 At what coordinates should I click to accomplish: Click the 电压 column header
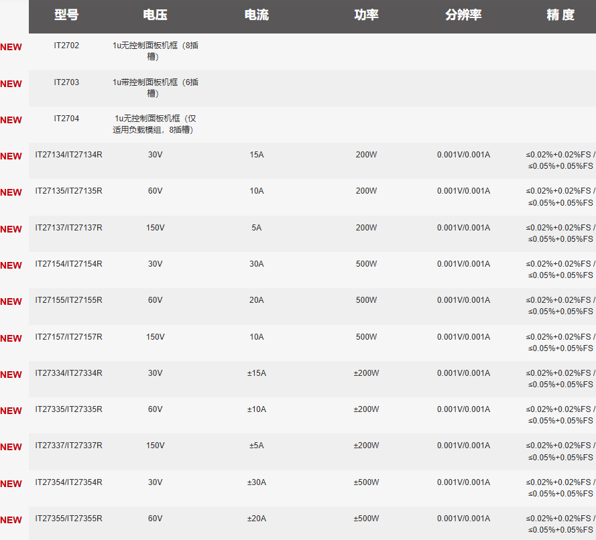point(155,15)
